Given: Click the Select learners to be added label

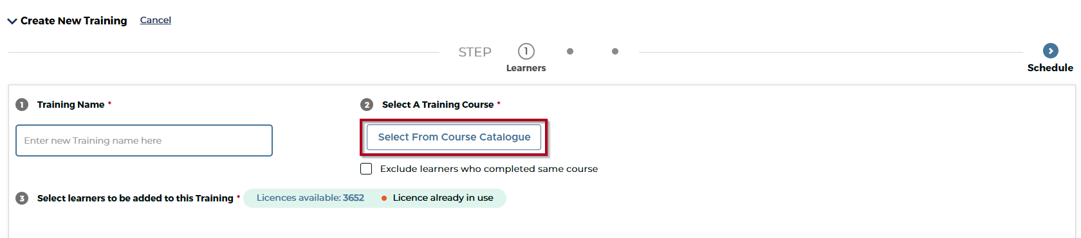Looking at the screenshot, I should coord(135,198).
